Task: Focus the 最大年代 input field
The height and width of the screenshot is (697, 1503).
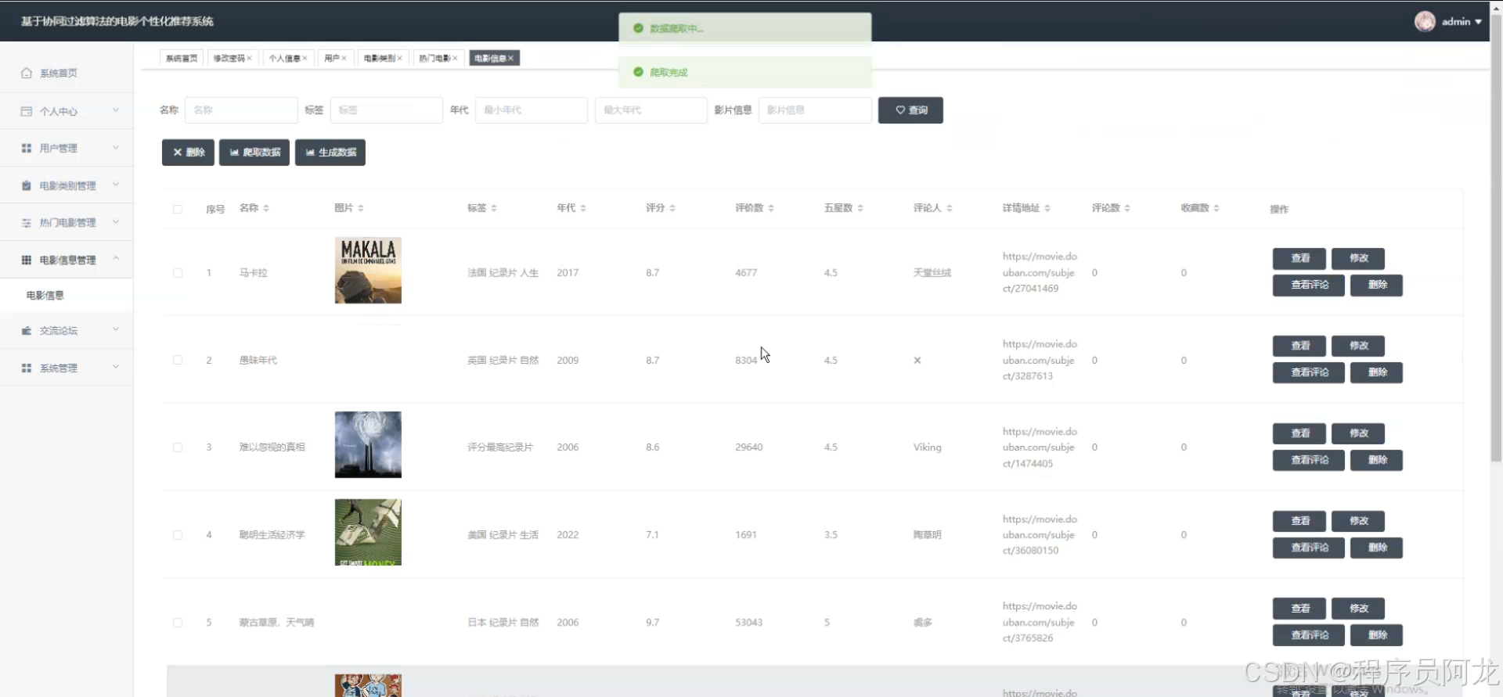Action: (x=651, y=110)
